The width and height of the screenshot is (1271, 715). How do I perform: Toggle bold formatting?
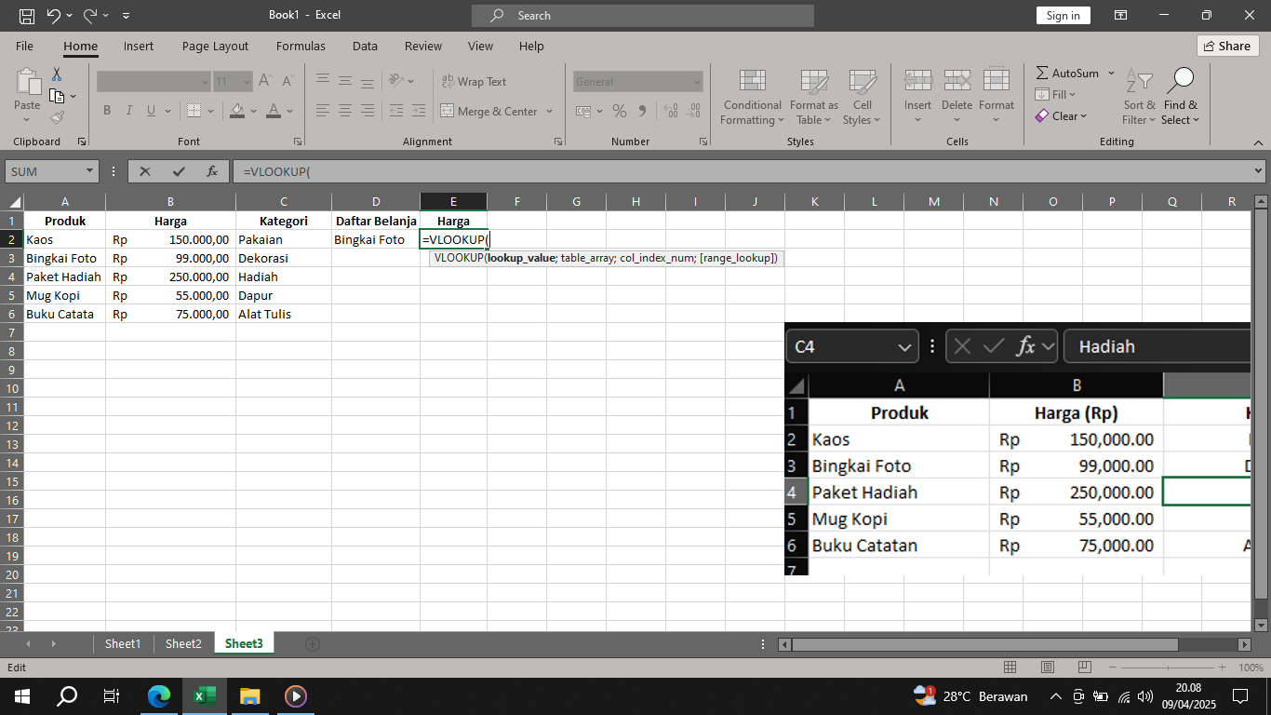(x=106, y=110)
